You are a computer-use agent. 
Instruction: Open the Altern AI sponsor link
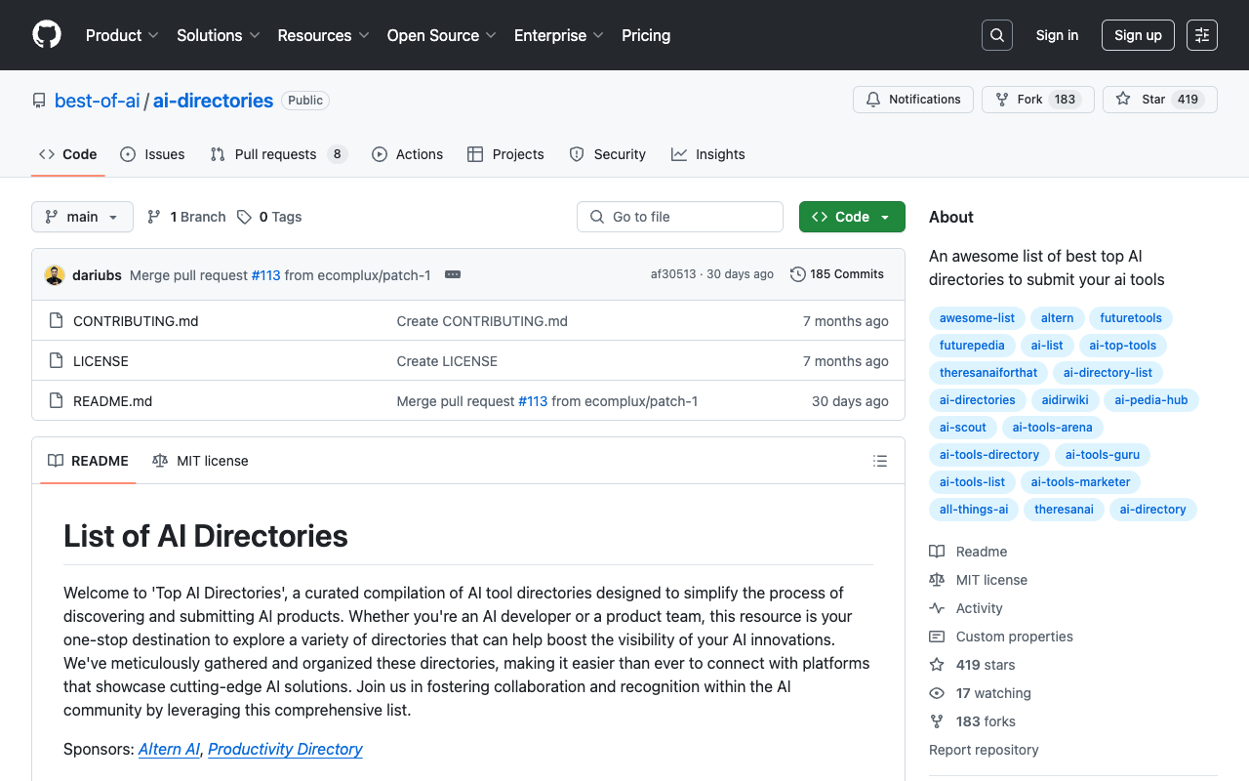click(169, 749)
